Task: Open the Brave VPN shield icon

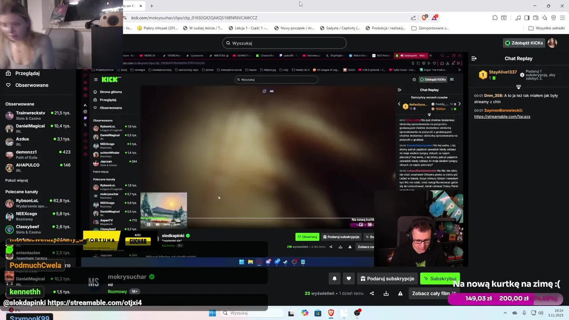Action: tap(553, 18)
